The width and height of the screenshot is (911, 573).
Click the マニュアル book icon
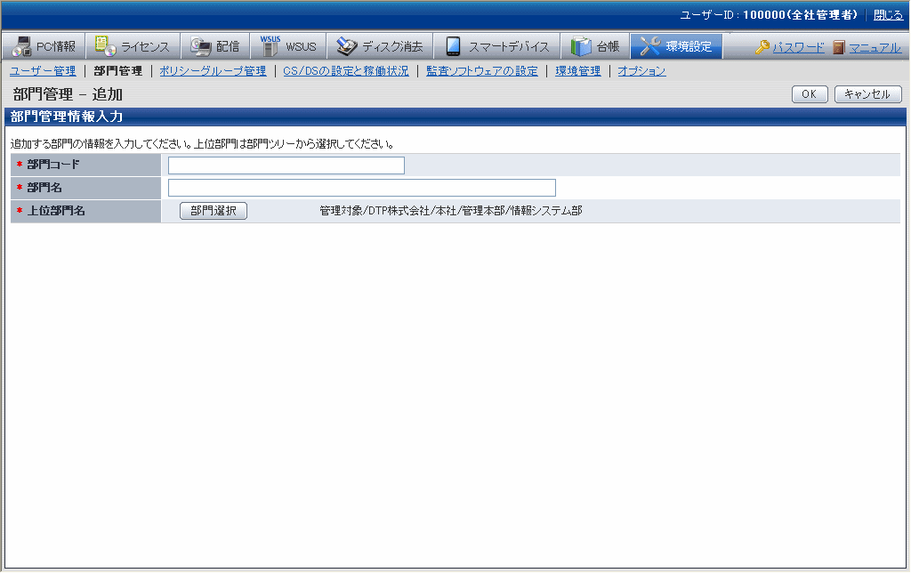(838, 47)
